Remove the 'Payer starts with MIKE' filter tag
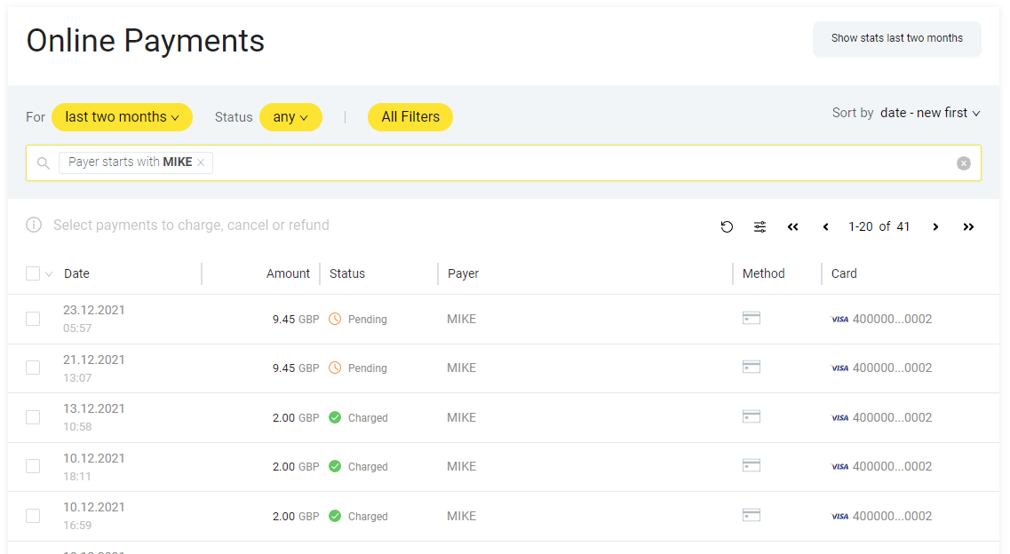The image size is (1010, 554). pyautogui.click(x=201, y=162)
